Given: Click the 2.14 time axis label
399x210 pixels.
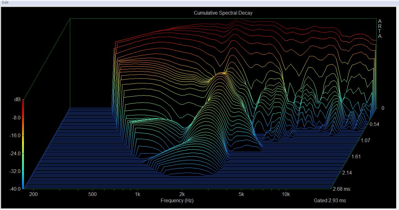Looking at the screenshot, I should tap(347, 173).
